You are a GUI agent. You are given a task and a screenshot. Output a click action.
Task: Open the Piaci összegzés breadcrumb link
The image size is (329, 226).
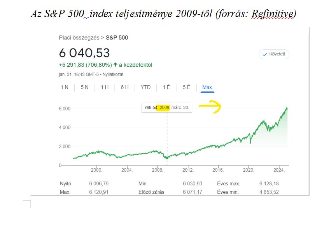(x=79, y=38)
